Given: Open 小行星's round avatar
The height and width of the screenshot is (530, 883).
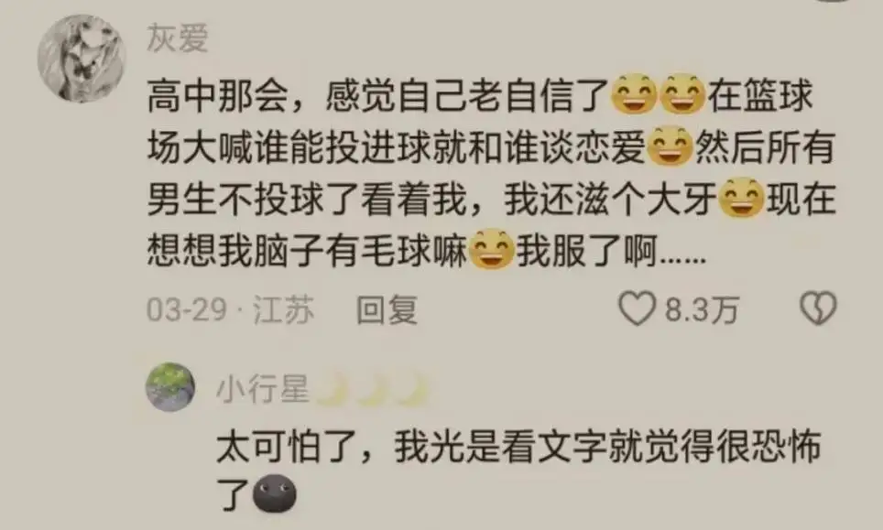Looking at the screenshot, I should pos(170,387).
